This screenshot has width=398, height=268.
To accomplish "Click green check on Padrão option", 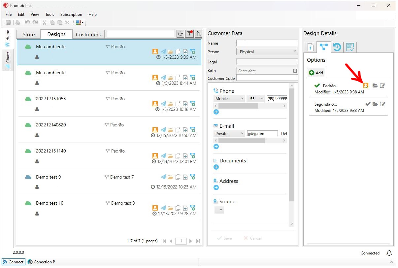I will 317,85.
